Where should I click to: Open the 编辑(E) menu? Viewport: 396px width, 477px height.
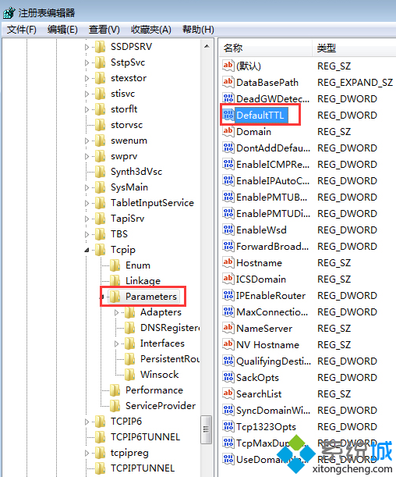tap(62, 30)
